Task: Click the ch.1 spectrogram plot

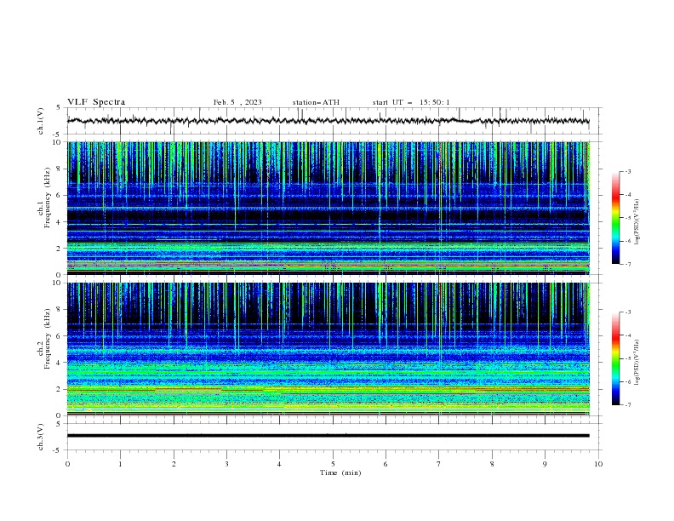Action: pyautogui.click(x=328, y=208)
